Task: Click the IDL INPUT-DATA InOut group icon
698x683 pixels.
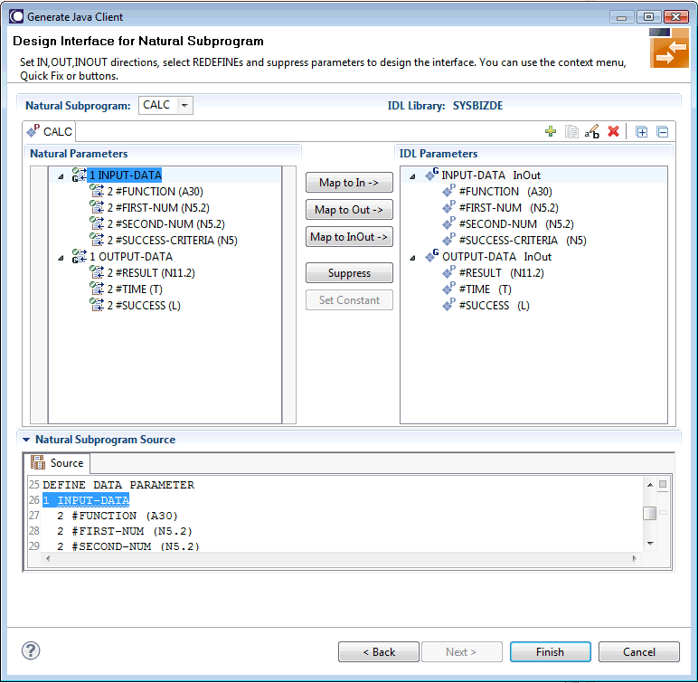Action: pyautogui.click(x=431, y=175)
